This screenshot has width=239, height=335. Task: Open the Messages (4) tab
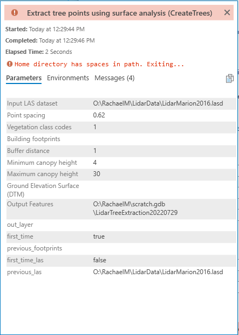(x=114, y=78)
